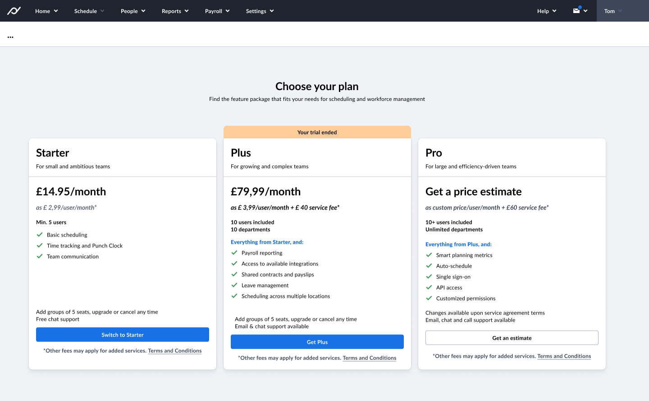Viewport: 649px width, 401px height.
Task: Click 'For growing and complex teams' subtitle
Action: point(270,166)
